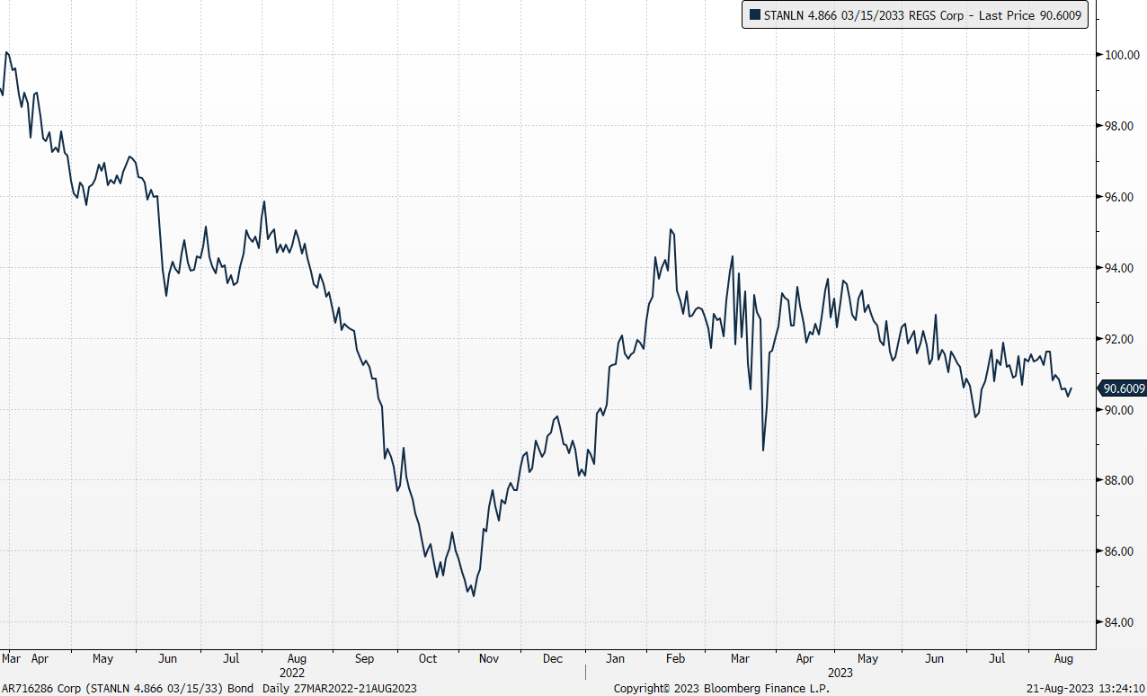Image resolution: width=1147 pixels, height=696 pixels.
Task: Click the Jun x-axis label of 2022
Action: click(169, 659)
